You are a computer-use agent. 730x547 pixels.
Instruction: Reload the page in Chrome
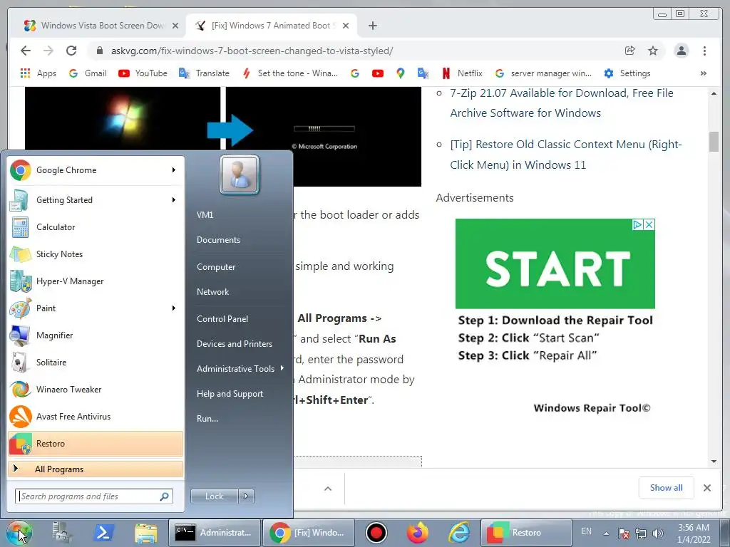pyautogui.click(x=71, y=51)
